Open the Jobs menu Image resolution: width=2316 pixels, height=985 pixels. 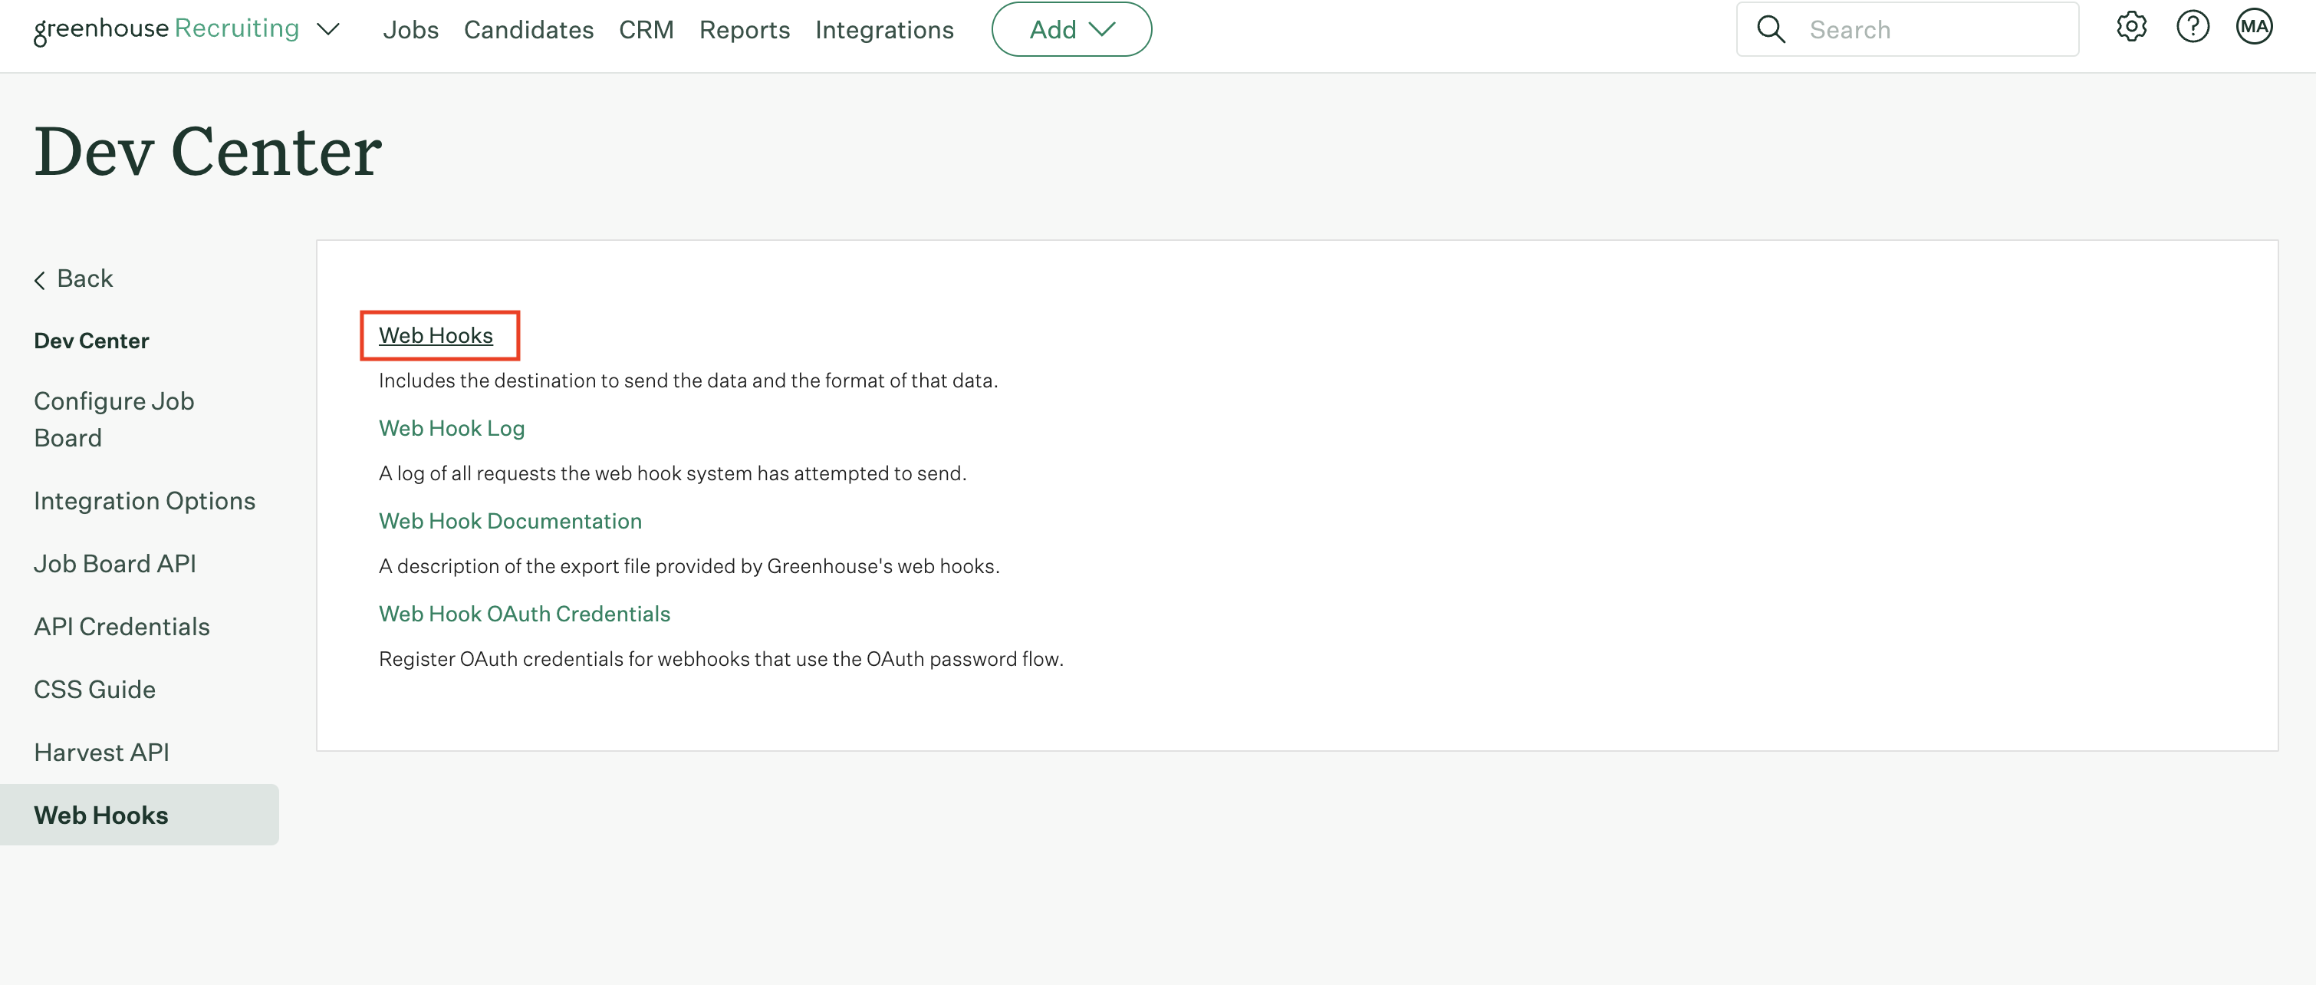coord(410,30)
